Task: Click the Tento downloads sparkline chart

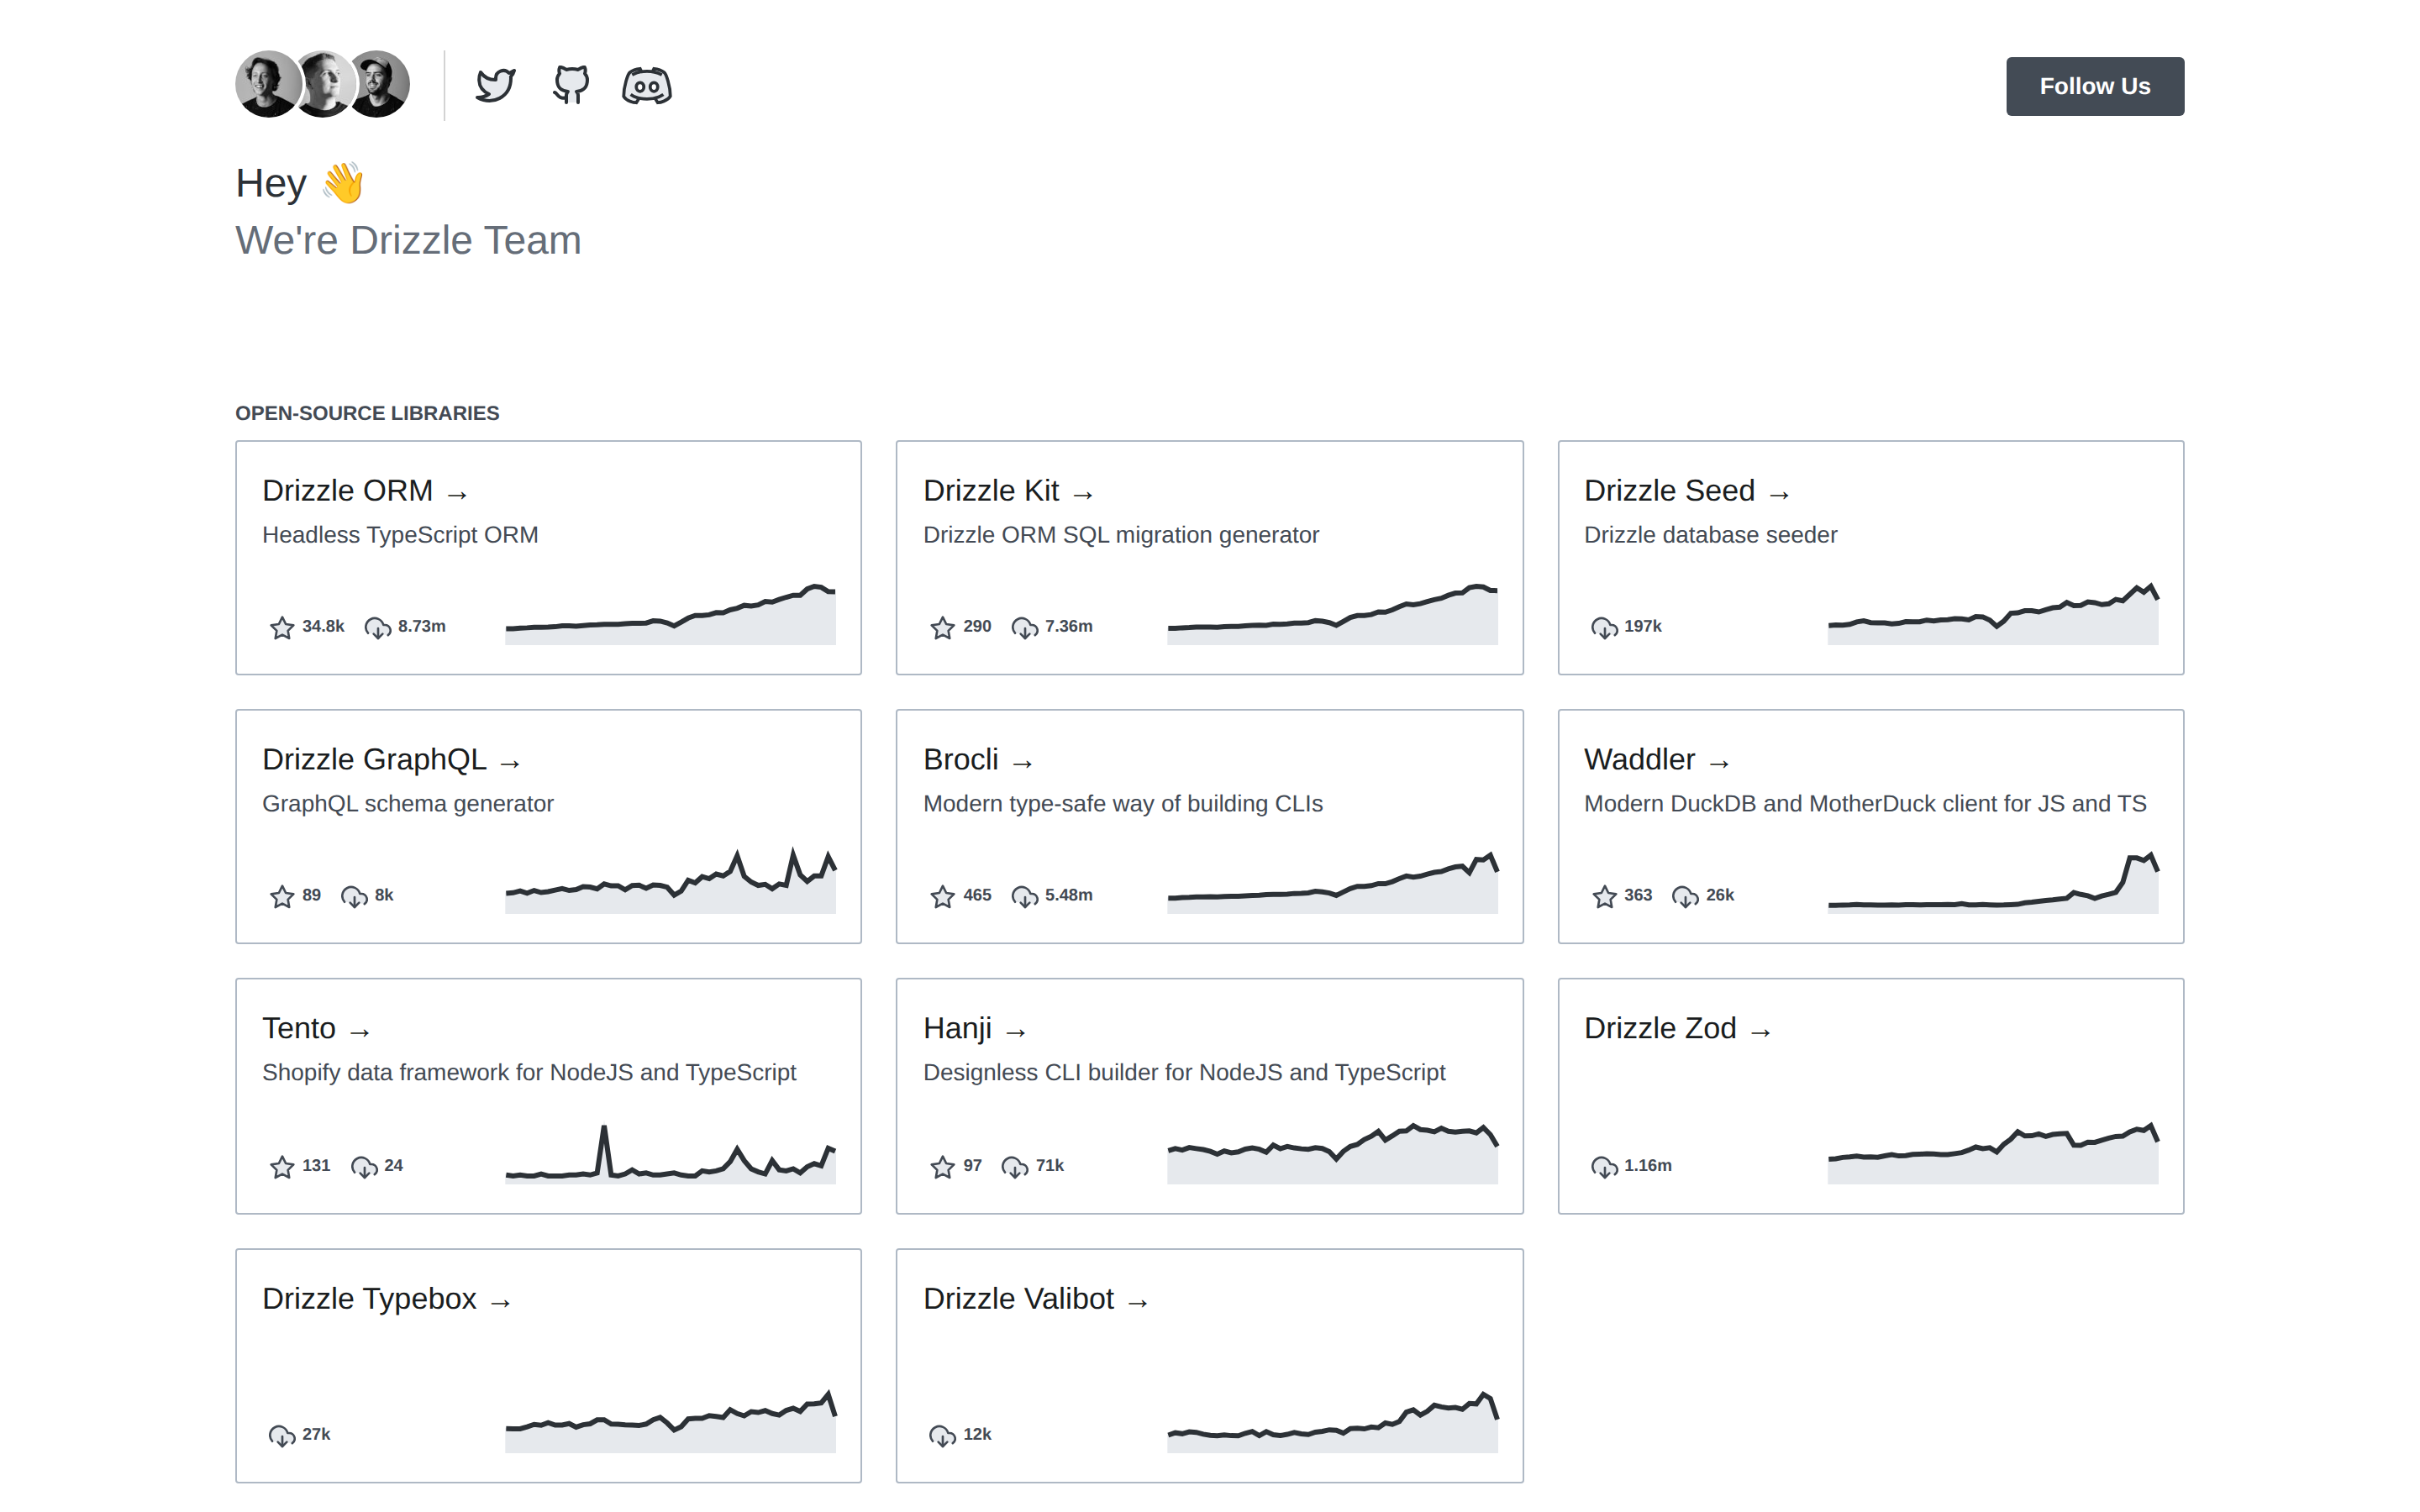Action: pyautogui.click(x=670, y=1154)
